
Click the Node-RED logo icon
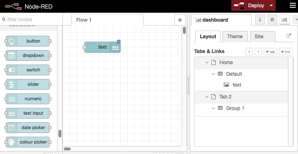point(13,6)
